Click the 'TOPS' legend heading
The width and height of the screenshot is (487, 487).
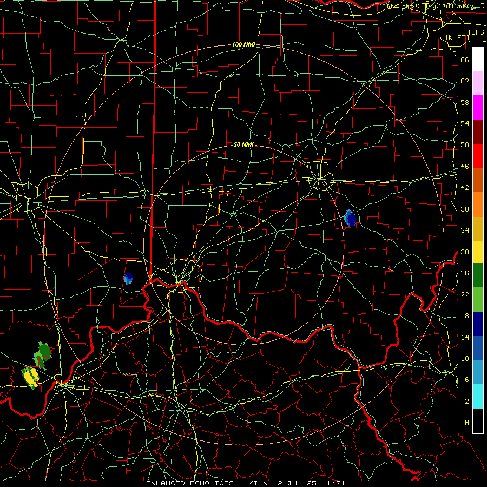[476, 32]
